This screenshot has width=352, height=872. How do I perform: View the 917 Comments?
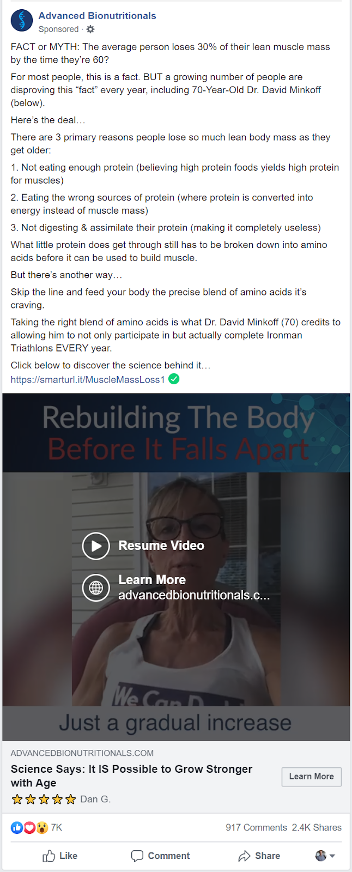tap(256, 828)
